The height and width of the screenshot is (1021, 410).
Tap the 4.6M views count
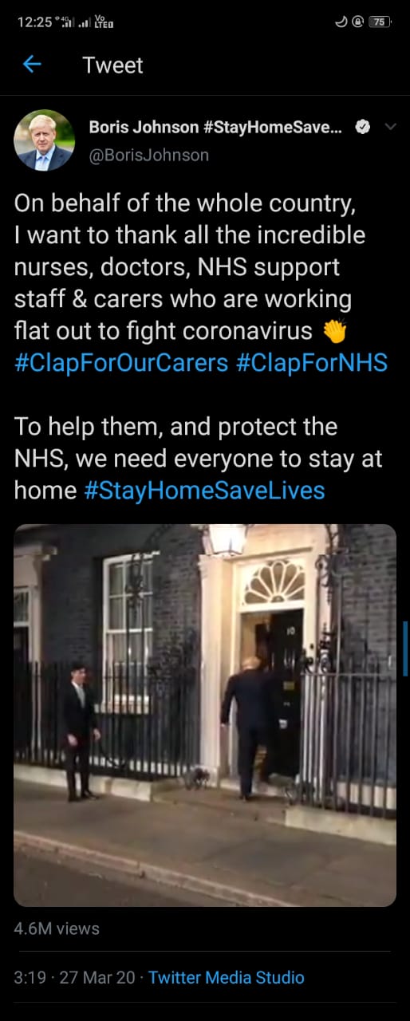point(57,928)
